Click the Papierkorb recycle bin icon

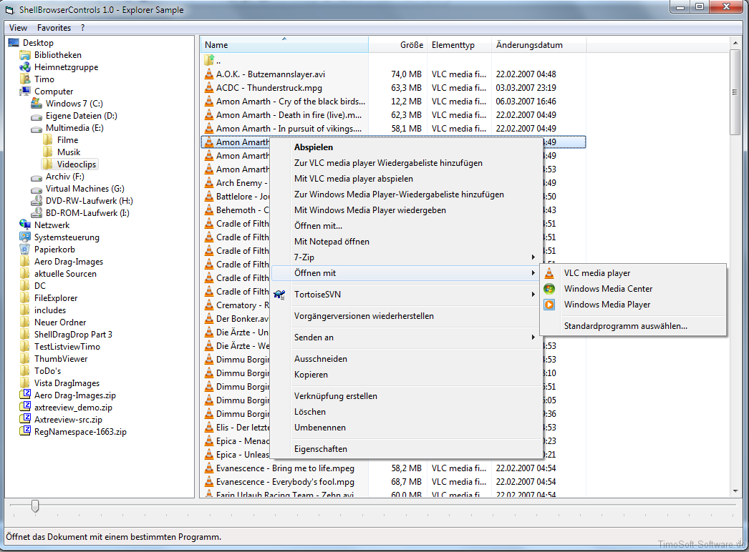tap(25, 249)
